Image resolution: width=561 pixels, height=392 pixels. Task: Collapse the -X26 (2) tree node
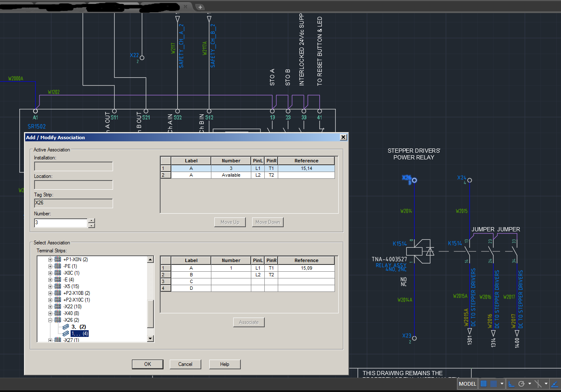pos(50,320)
